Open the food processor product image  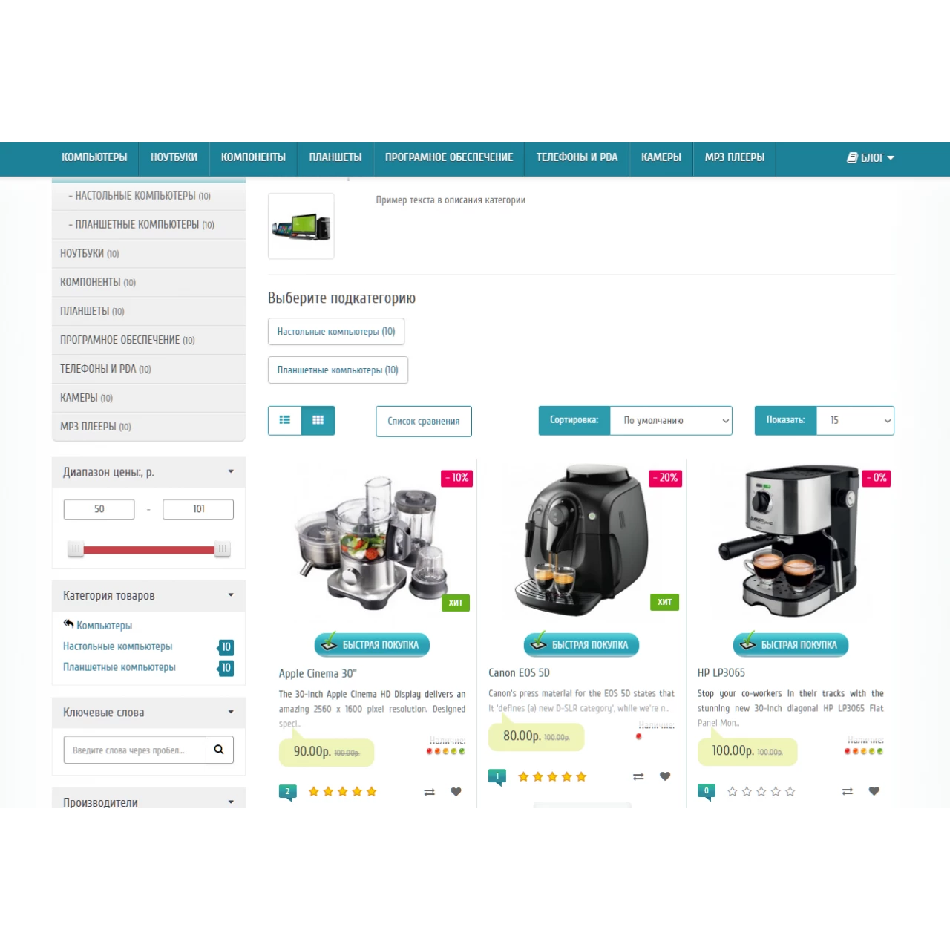pyautogui.click(x=372, y=542)
